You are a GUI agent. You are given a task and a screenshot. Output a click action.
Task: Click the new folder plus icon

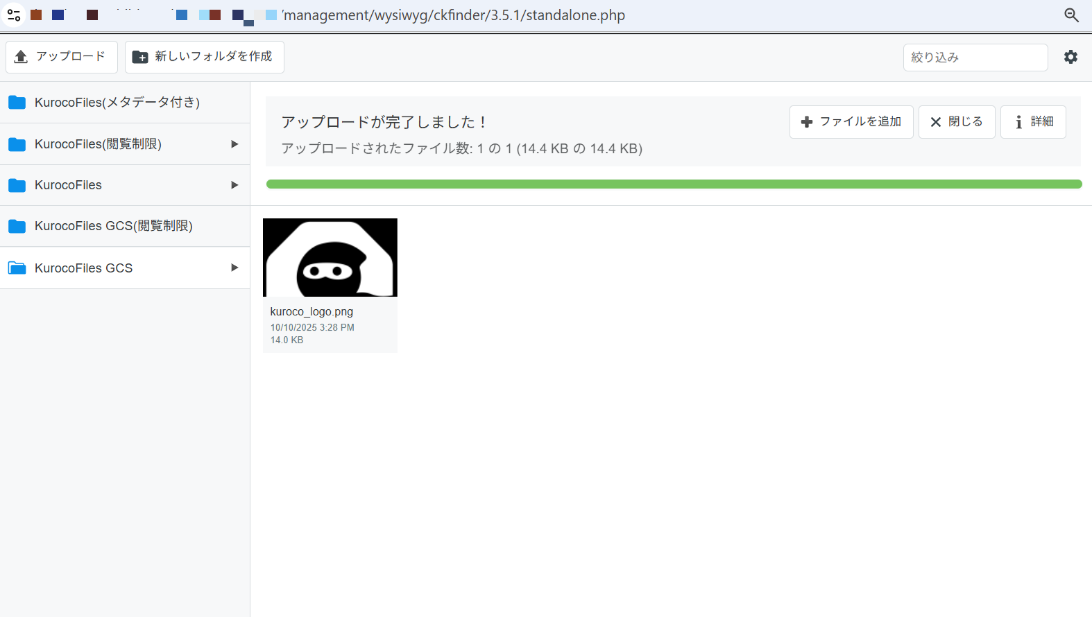[140, 57]
